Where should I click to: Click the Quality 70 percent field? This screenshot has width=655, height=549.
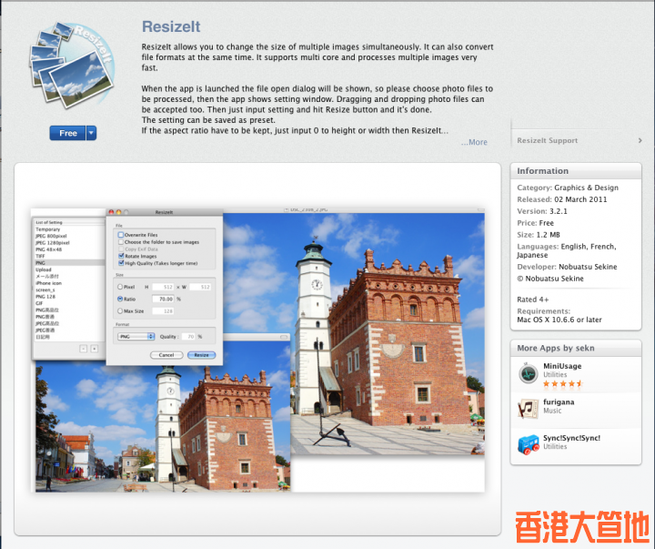tap(189, 337)
